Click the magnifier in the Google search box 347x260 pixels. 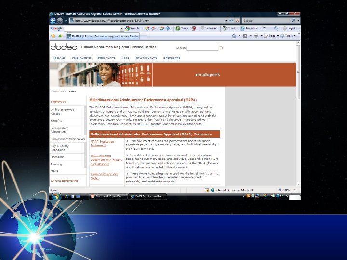tap(294, 21)
